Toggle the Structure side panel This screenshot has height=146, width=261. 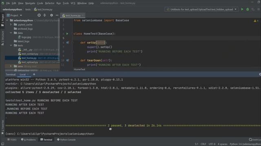click(2, 38)
